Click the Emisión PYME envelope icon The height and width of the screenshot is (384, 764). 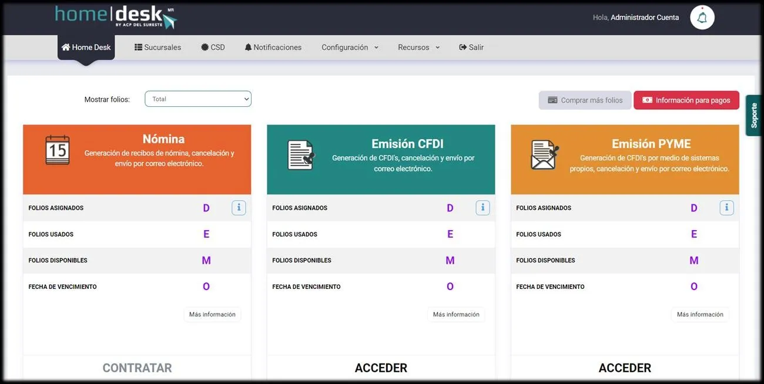pyautogui.click(x=545, y=155)
